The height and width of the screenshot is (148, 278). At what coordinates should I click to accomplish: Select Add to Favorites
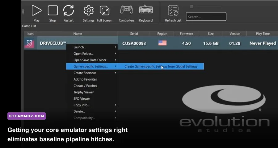(92, 79)
